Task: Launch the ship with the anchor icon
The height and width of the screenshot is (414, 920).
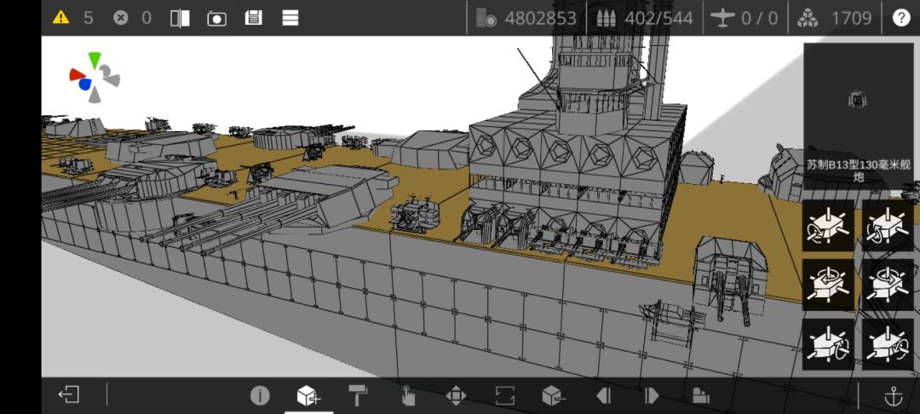Action: [893, 396]
